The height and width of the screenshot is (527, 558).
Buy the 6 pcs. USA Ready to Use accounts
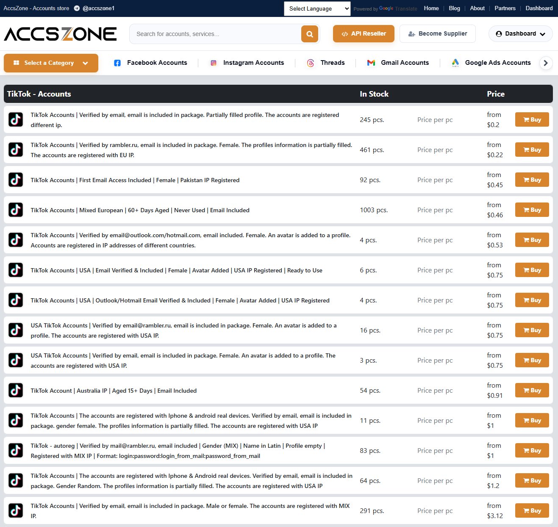[532, 270]
